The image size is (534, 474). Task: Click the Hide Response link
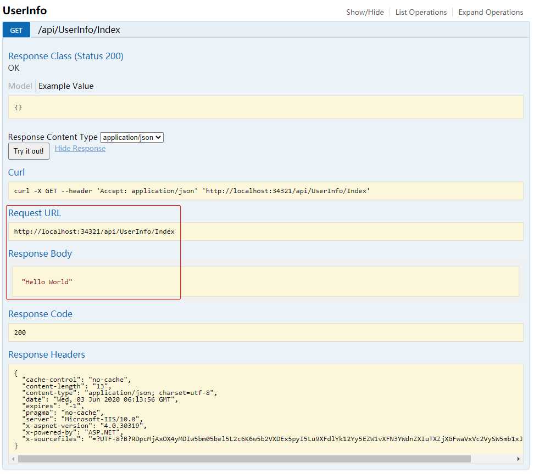point(80,148)
